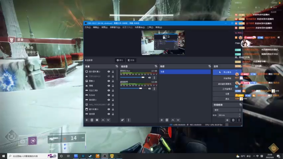283x159 pixels.
Task: Open the transition type dropdown
Action: 227,110
